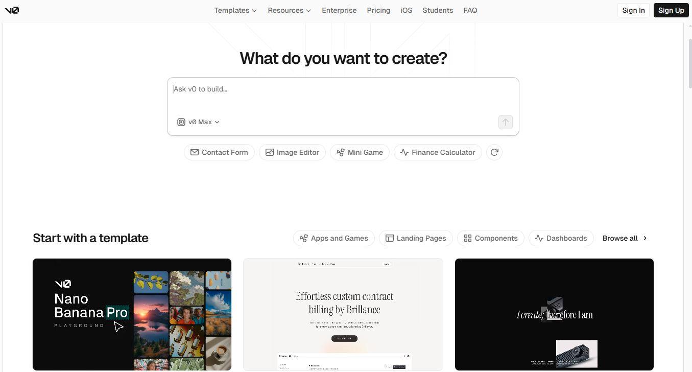Click the Sign In button

[x=633, y=10]
